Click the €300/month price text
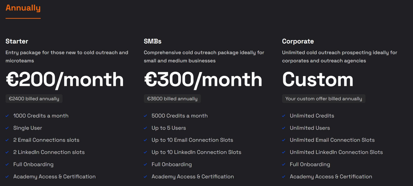413x186 pixels. (203, 80)
